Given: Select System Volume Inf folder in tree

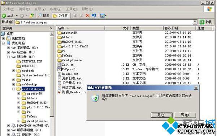Looking at the screenshot, I should 36,75.
